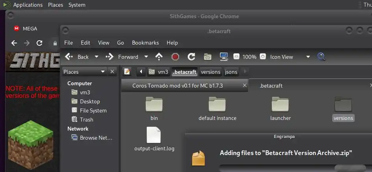The height and width of the screenshot is (172, 372).
Task: Close the Places side pane
Action: coord(112,72)
